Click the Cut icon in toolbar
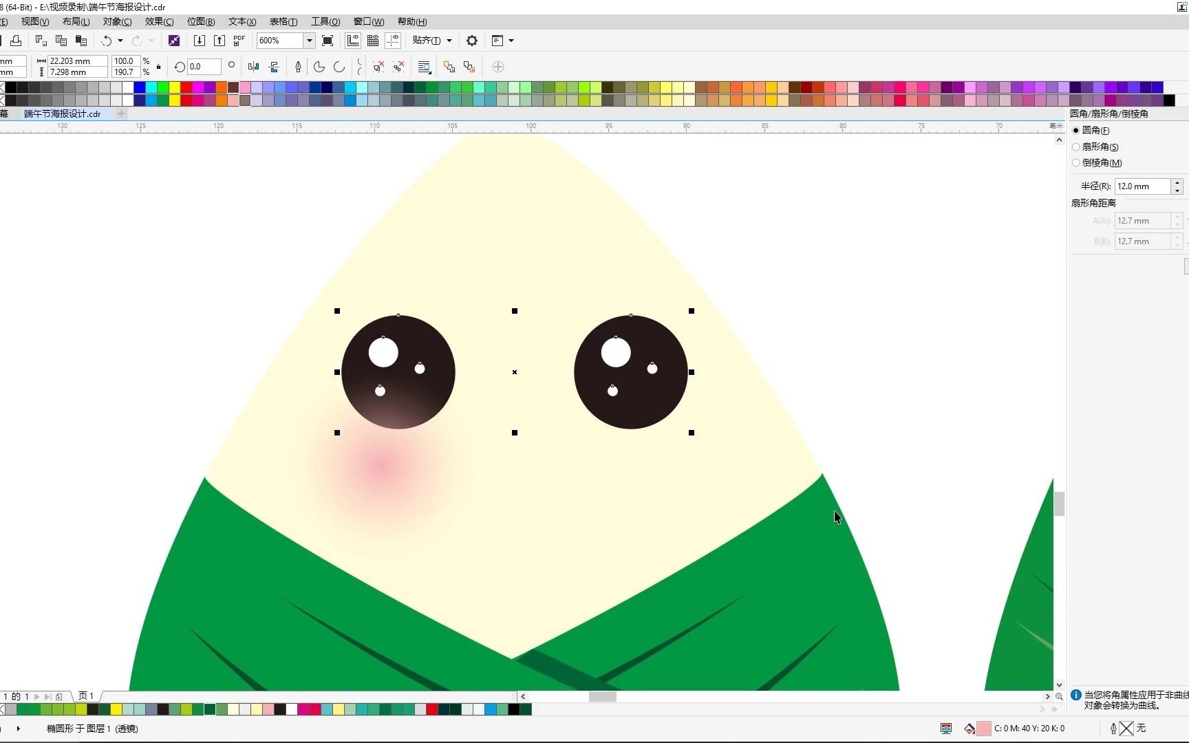 [x=41, y=41]
